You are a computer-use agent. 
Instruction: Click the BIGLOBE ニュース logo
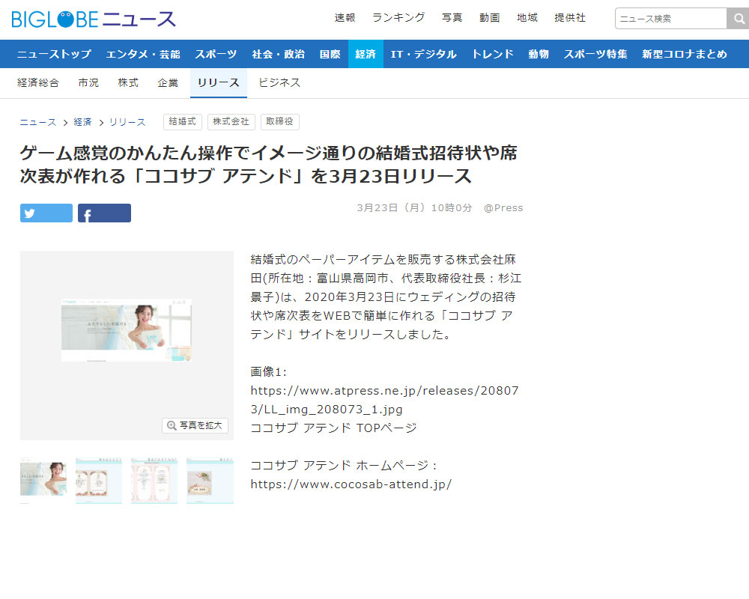[x=94, y=19]
